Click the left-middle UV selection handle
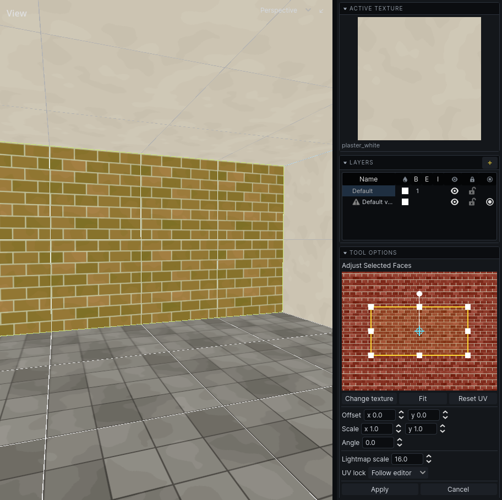The image size is (502, 500). coord(371,331)
